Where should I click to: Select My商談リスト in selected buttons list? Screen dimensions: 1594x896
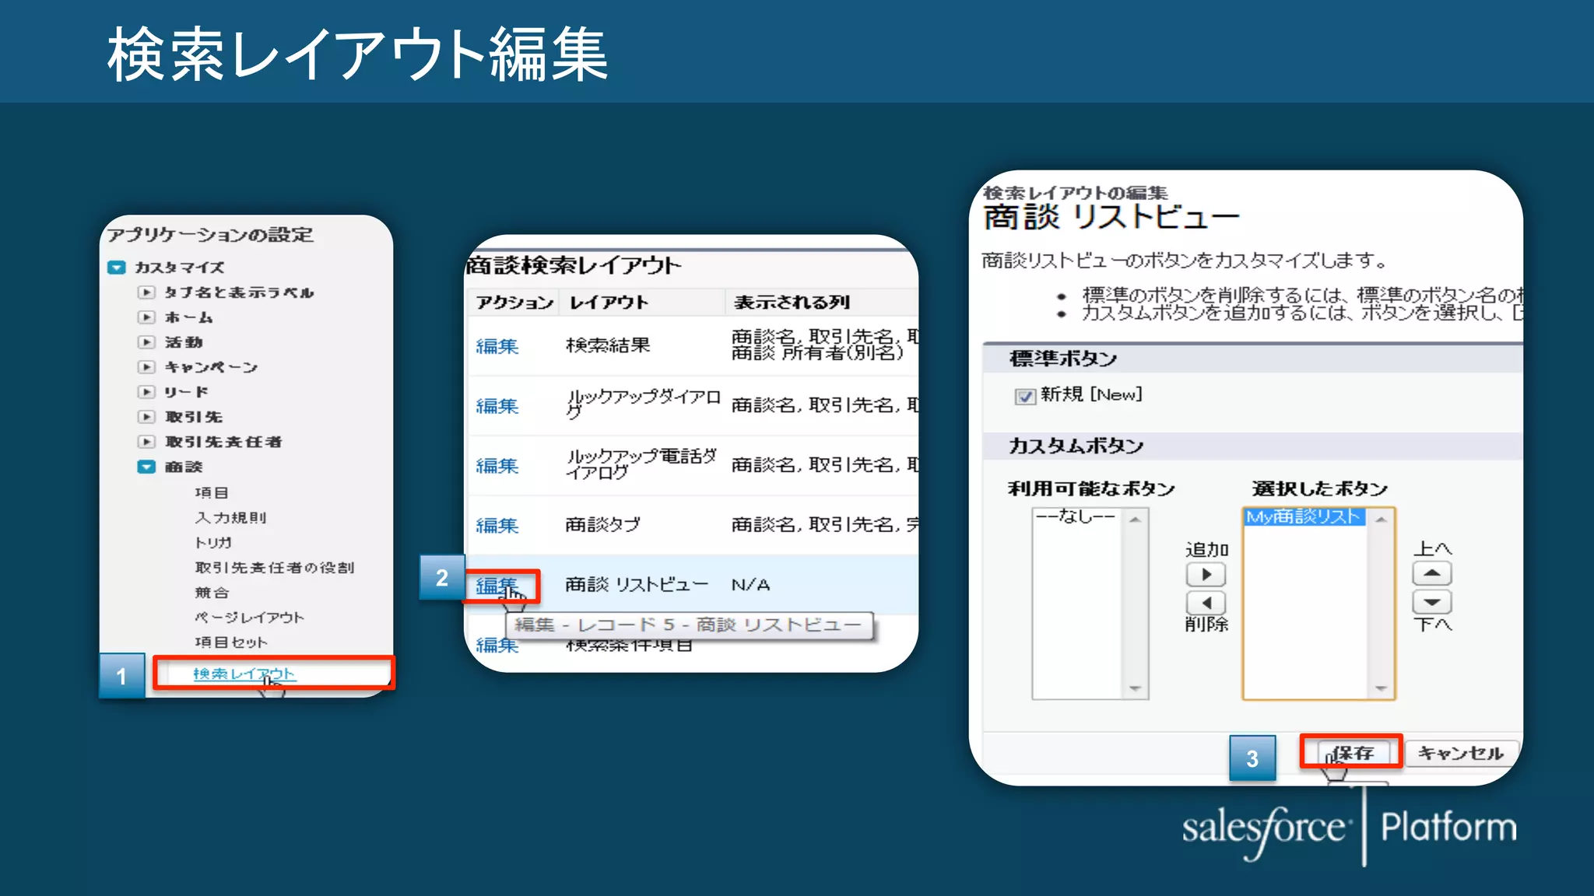point(1303,517)
